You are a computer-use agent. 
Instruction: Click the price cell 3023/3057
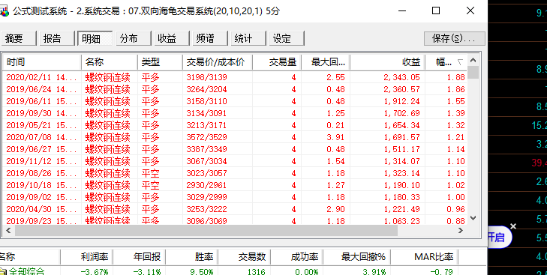[x=206, y=173]
